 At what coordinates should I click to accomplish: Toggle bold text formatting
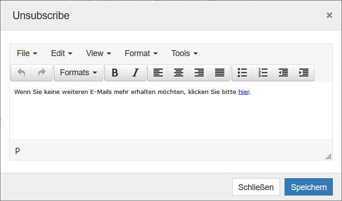[115, 72]
